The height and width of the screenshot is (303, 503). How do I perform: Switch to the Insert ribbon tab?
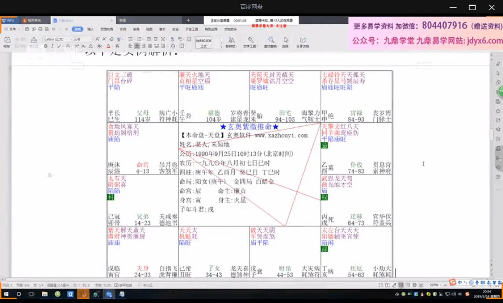click(90, 29)
